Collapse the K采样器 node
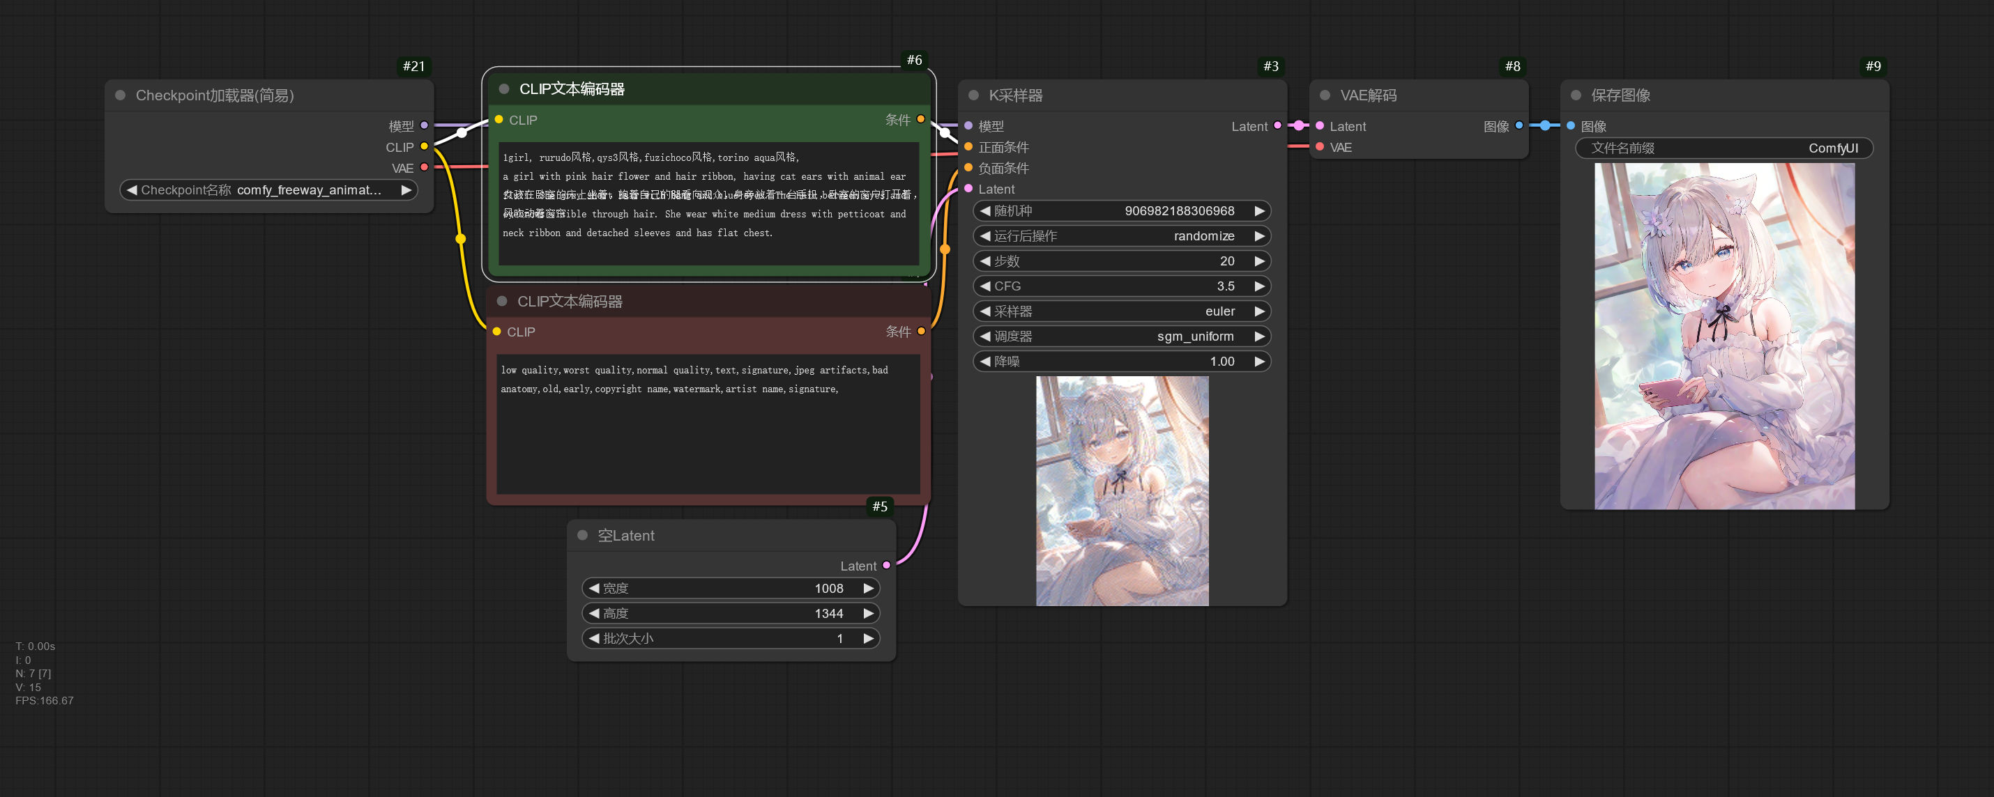 973,95
